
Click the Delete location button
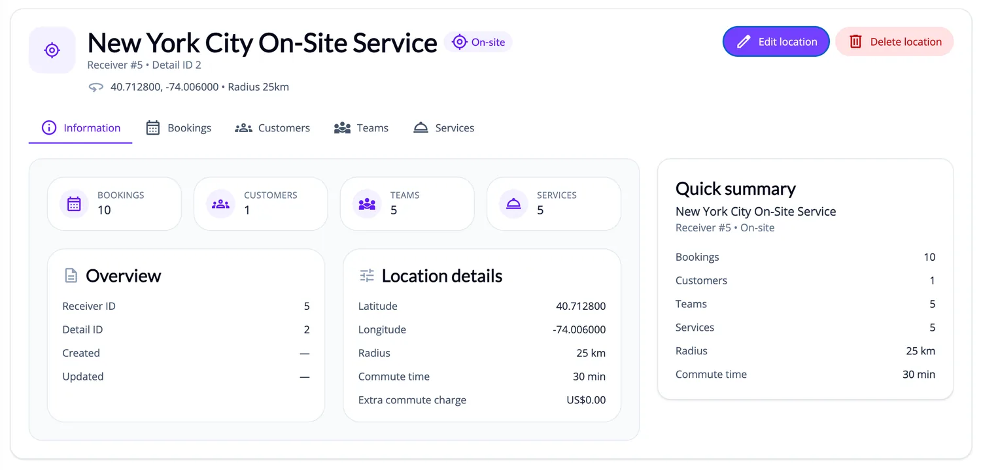(895, 42)
